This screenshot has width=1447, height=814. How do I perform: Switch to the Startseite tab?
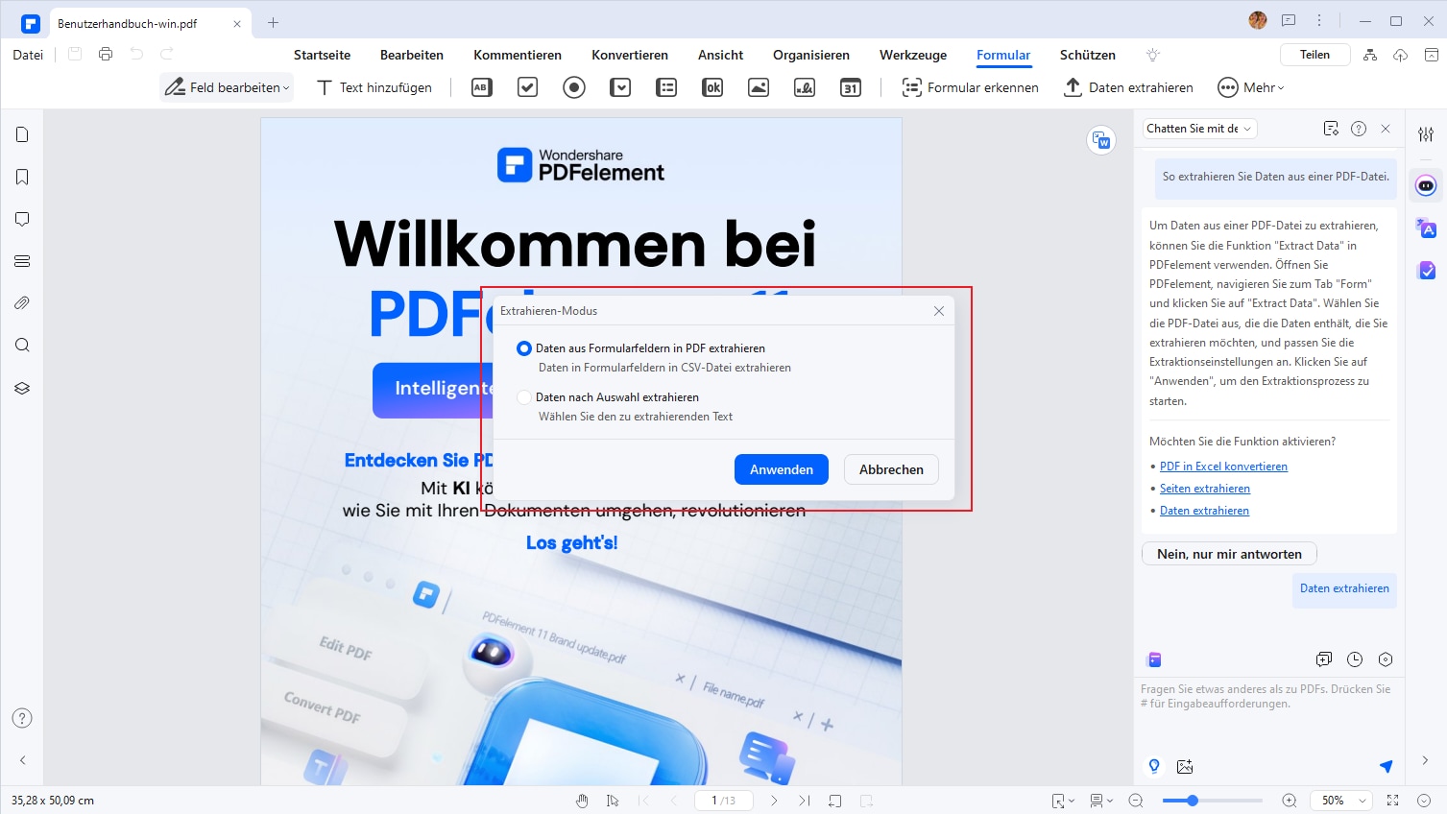[322, 55]
